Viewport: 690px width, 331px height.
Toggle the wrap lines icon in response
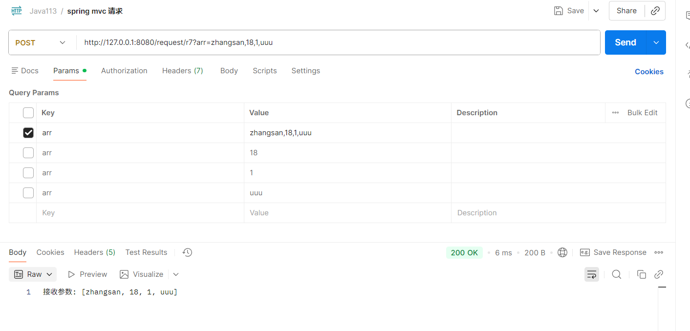592,274
